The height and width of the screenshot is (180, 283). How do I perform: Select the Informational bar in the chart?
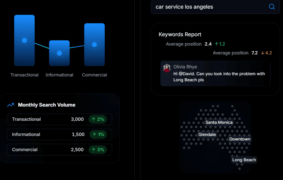(x=59, y=52)
